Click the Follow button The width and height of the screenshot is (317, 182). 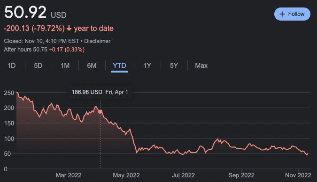(292, 14)
